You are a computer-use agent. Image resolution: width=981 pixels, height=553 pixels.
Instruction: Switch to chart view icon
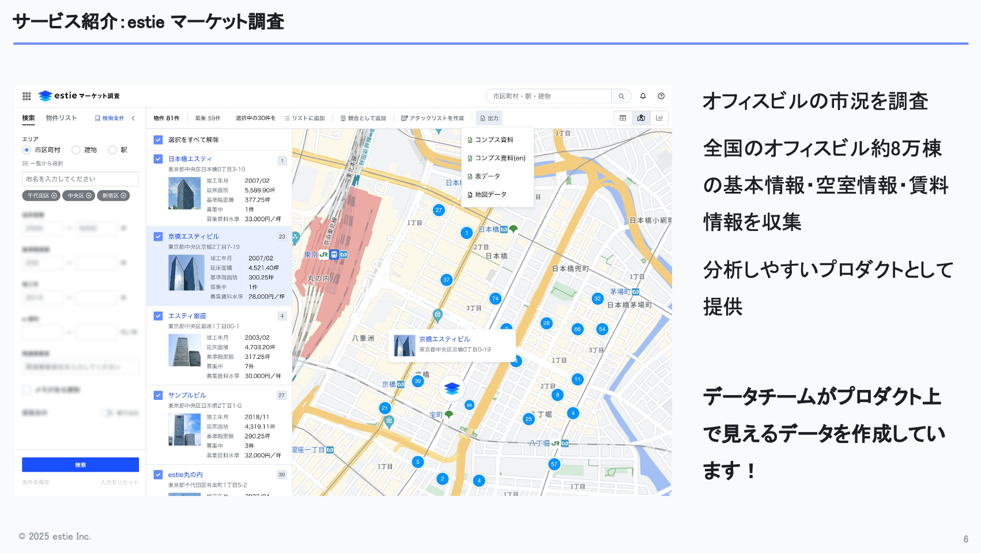(x=659, y=118)
